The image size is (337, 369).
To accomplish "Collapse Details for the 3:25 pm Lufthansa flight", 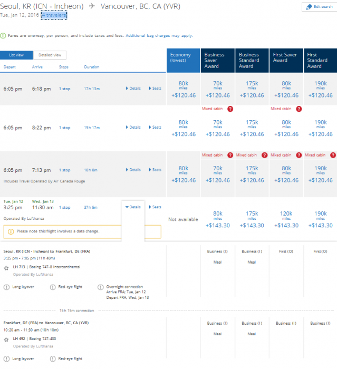I will [x=133, y=207].
